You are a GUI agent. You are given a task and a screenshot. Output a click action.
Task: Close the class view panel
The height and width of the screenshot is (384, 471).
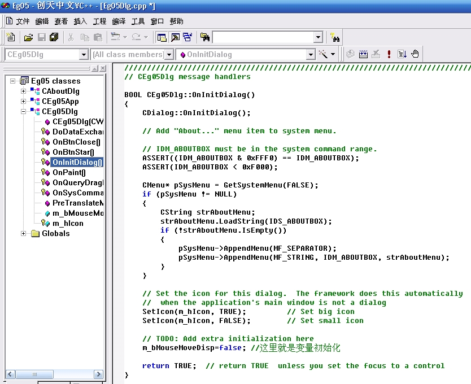click(x=103, y=68)
